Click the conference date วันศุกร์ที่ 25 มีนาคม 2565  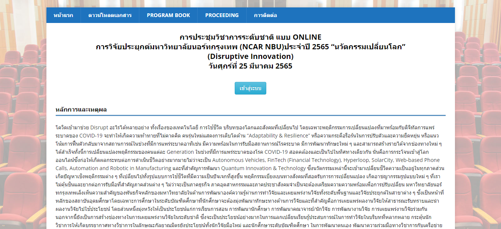(250, 66)
